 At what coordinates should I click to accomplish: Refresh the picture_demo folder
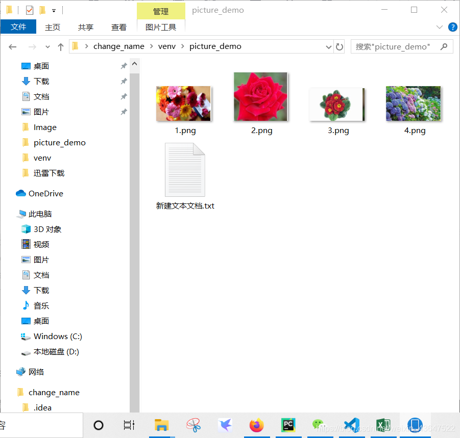(340, 47)
